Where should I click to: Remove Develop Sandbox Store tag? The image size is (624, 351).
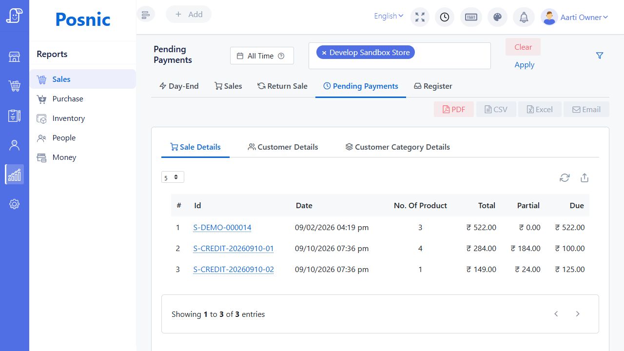click(x=324, y=53)
